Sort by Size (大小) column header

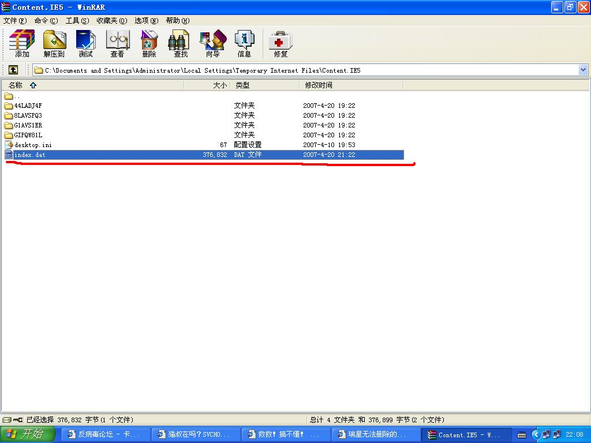pos(207,85)
